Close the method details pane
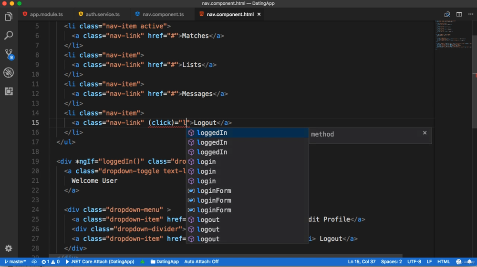 click(425, 133)
